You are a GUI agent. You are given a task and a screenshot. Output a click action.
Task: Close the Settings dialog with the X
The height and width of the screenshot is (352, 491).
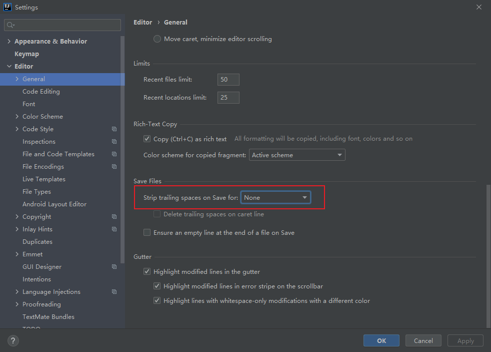click(479, 7)
